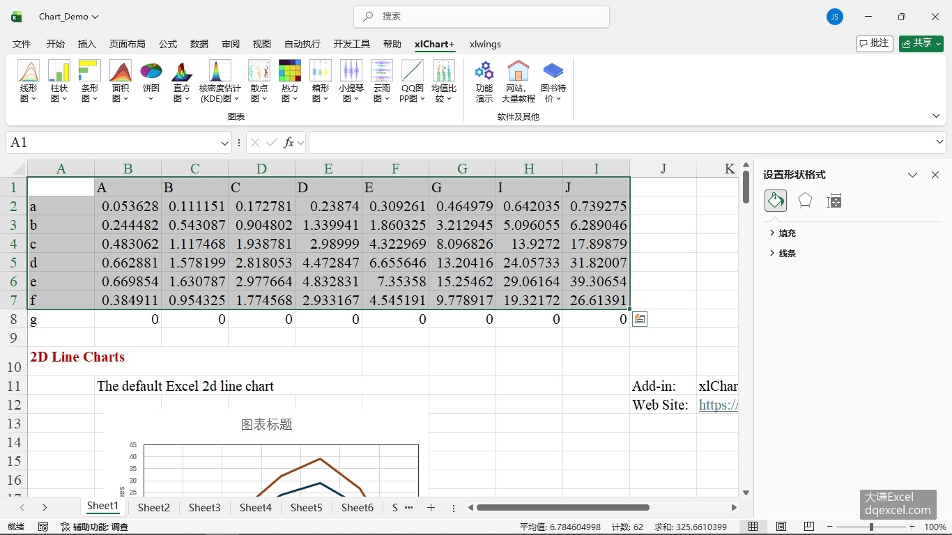The height and width of the screenshot is (535, 952).
Task: Select the Size & Properties pane icon
Action: tap(834, 201)
